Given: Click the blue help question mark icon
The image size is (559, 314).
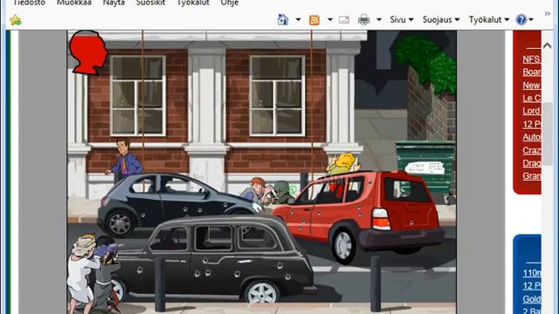Looking at the screenshot, I should (x=521, y=19).
